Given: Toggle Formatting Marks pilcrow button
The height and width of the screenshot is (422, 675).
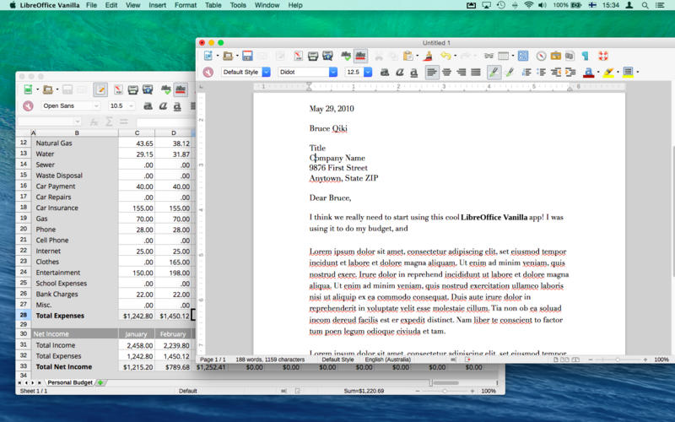Looking at the screenshot, I should pyautogui.click(x=584, y=56).
